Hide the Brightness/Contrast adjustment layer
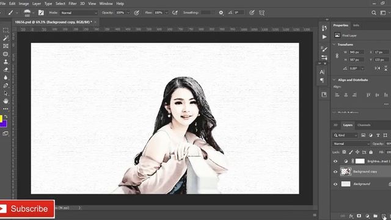Viewport: 391px width, 220px height. pyautogui.click(x=335, y=161)
